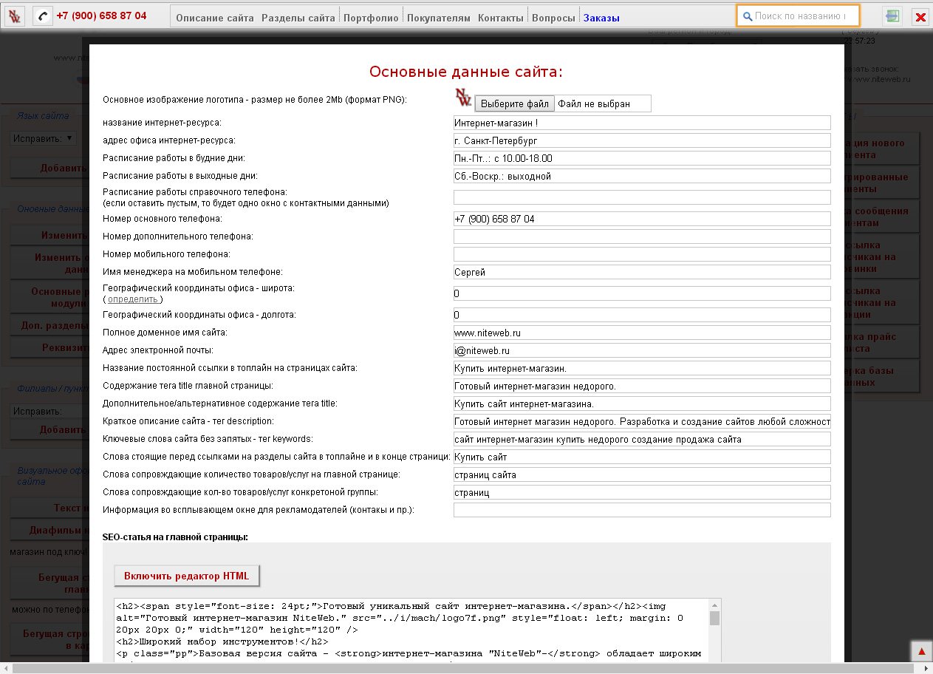
Task: Click the weekday schedule field Пн.-Пт.
Action: coord(642,158)
